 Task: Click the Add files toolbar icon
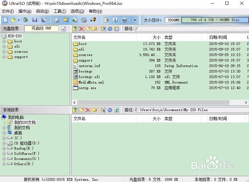click(106, 20)
